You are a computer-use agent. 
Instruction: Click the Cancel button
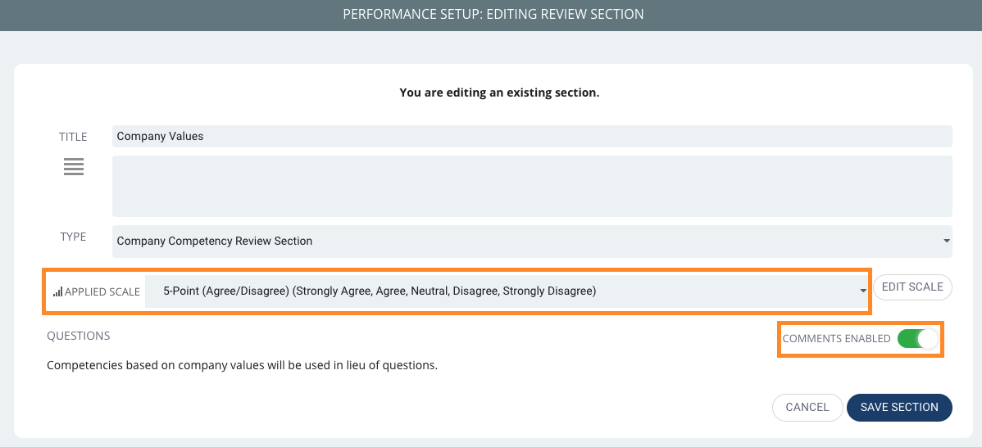(807, 408)
